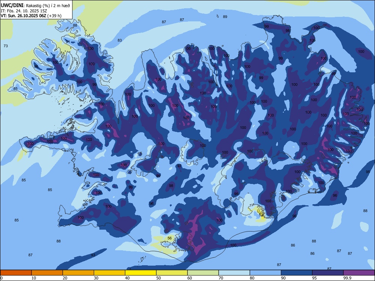The height and width of the screenshot is (281, 375).
Task: Click the legend tick label 99.9
Action: [x=347, y=278]
